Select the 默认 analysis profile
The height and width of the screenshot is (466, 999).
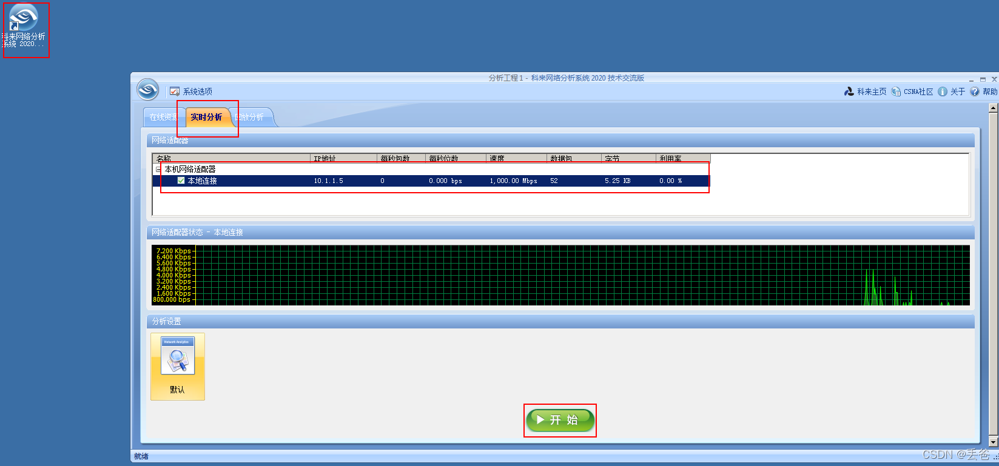(x=178, y=367)
